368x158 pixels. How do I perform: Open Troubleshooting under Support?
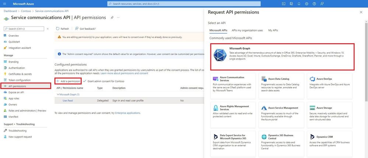click(x=17, y=131)
